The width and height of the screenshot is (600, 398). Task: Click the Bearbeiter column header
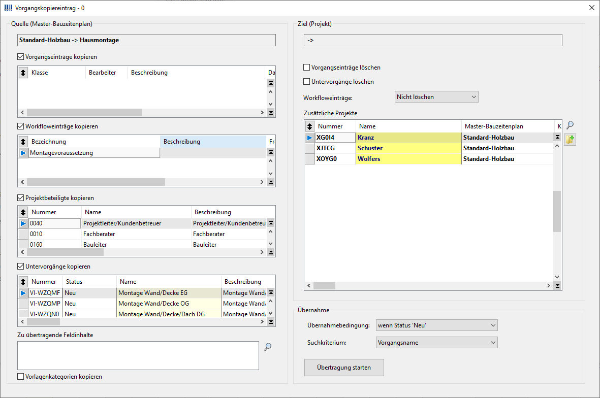pos(106,73)
